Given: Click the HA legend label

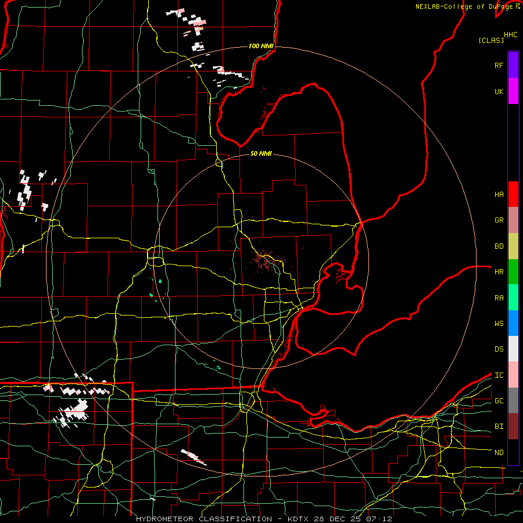Looking at the screenshot, I should click(499, 194).
